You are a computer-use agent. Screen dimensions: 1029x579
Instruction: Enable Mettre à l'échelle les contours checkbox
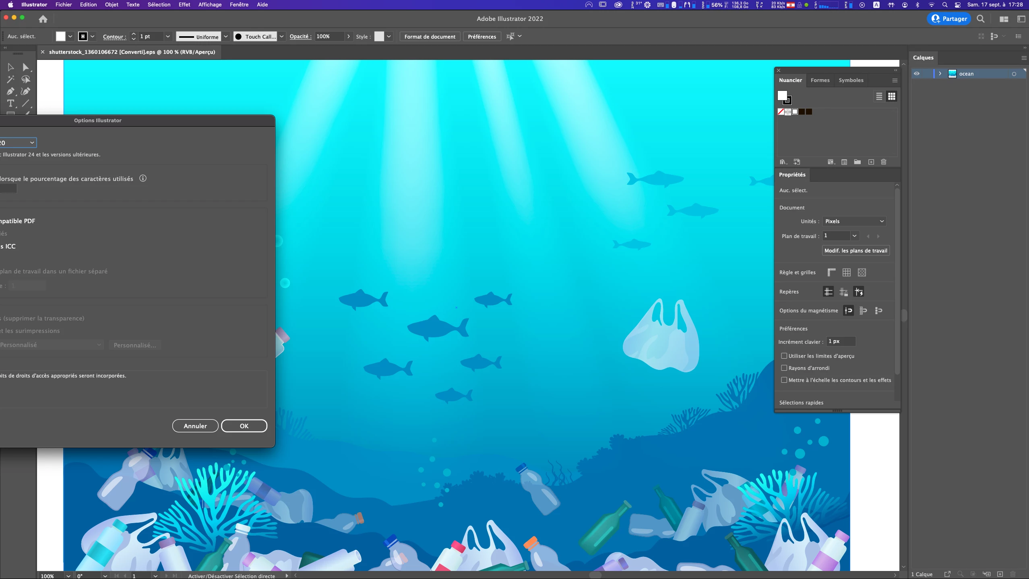click(784, 380)
